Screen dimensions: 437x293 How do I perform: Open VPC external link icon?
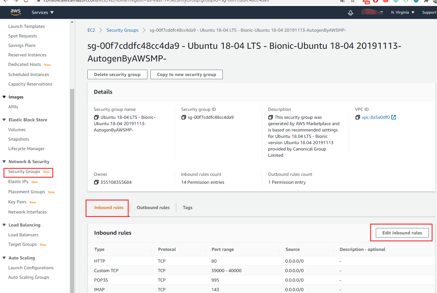(394, 117)
